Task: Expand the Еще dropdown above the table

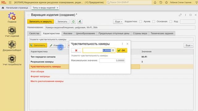Action: (188, 45)
